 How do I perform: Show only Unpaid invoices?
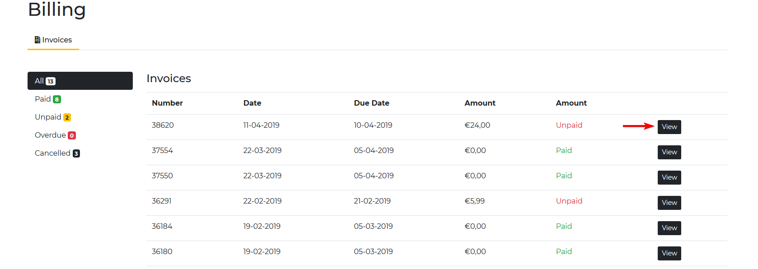[48, 117]
